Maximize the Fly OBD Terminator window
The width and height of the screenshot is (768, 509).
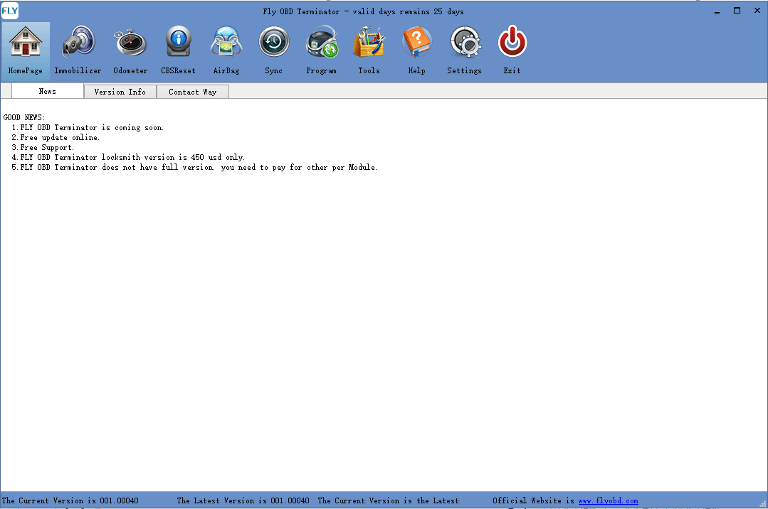coord(737,11)
